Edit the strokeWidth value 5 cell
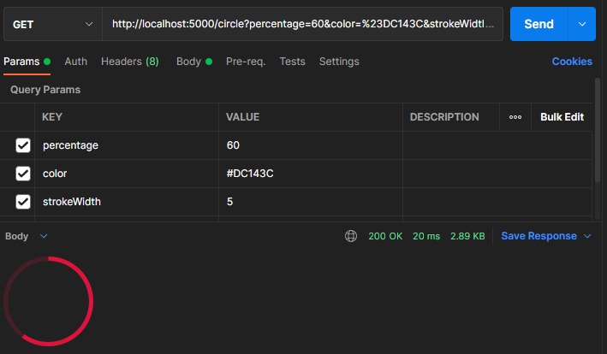 point(311,202)
